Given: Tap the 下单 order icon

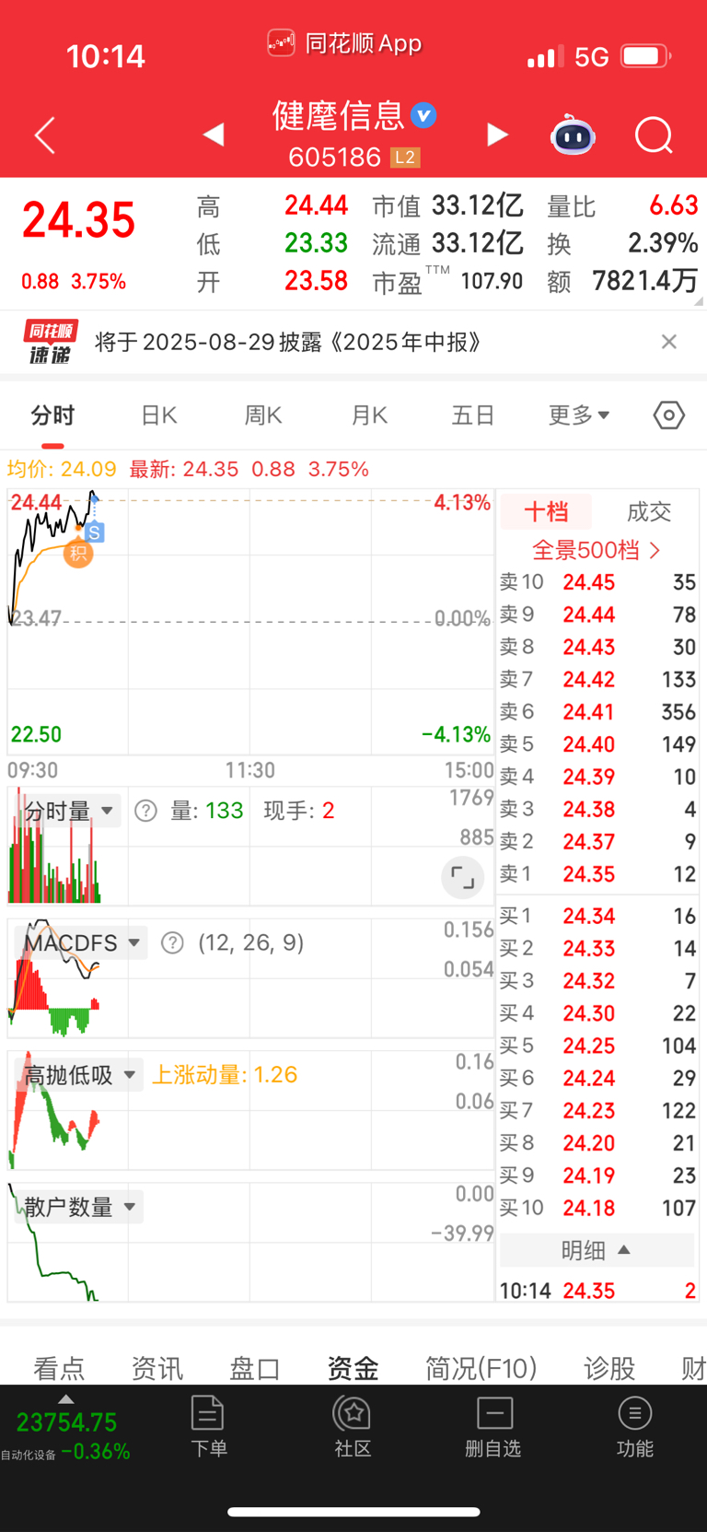Looking at the screenshot, I should tap(208, 1427).
